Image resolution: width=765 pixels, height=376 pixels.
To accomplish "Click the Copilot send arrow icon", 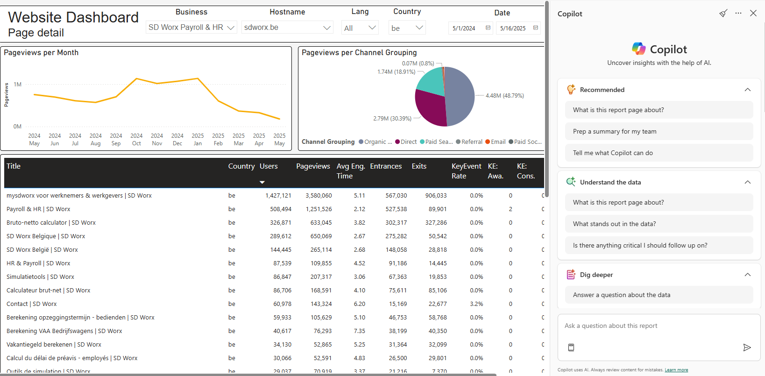I will tap(747, 348).
